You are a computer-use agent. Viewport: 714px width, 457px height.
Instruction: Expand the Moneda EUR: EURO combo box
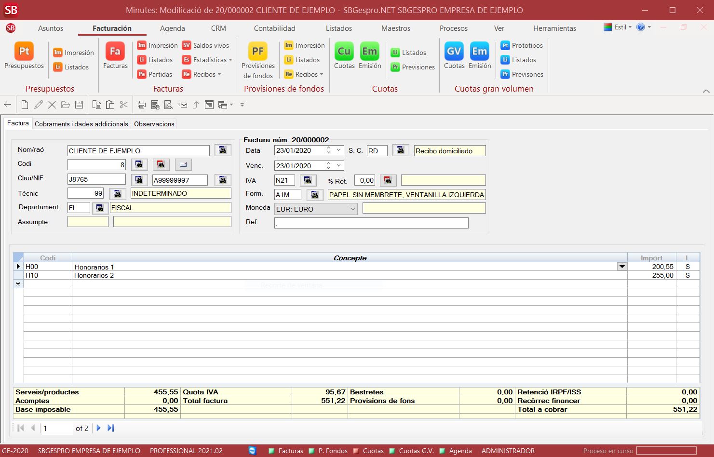pos(352,209)
